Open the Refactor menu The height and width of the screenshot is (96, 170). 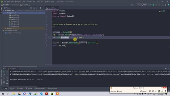pos(29,2)
